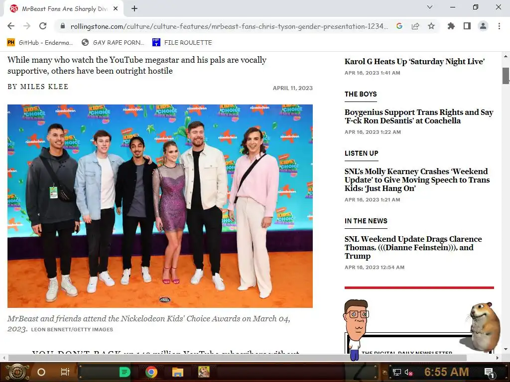Open a new tab with the plus button
Viewport: 510px width, 382px height.
pos(134,9)
